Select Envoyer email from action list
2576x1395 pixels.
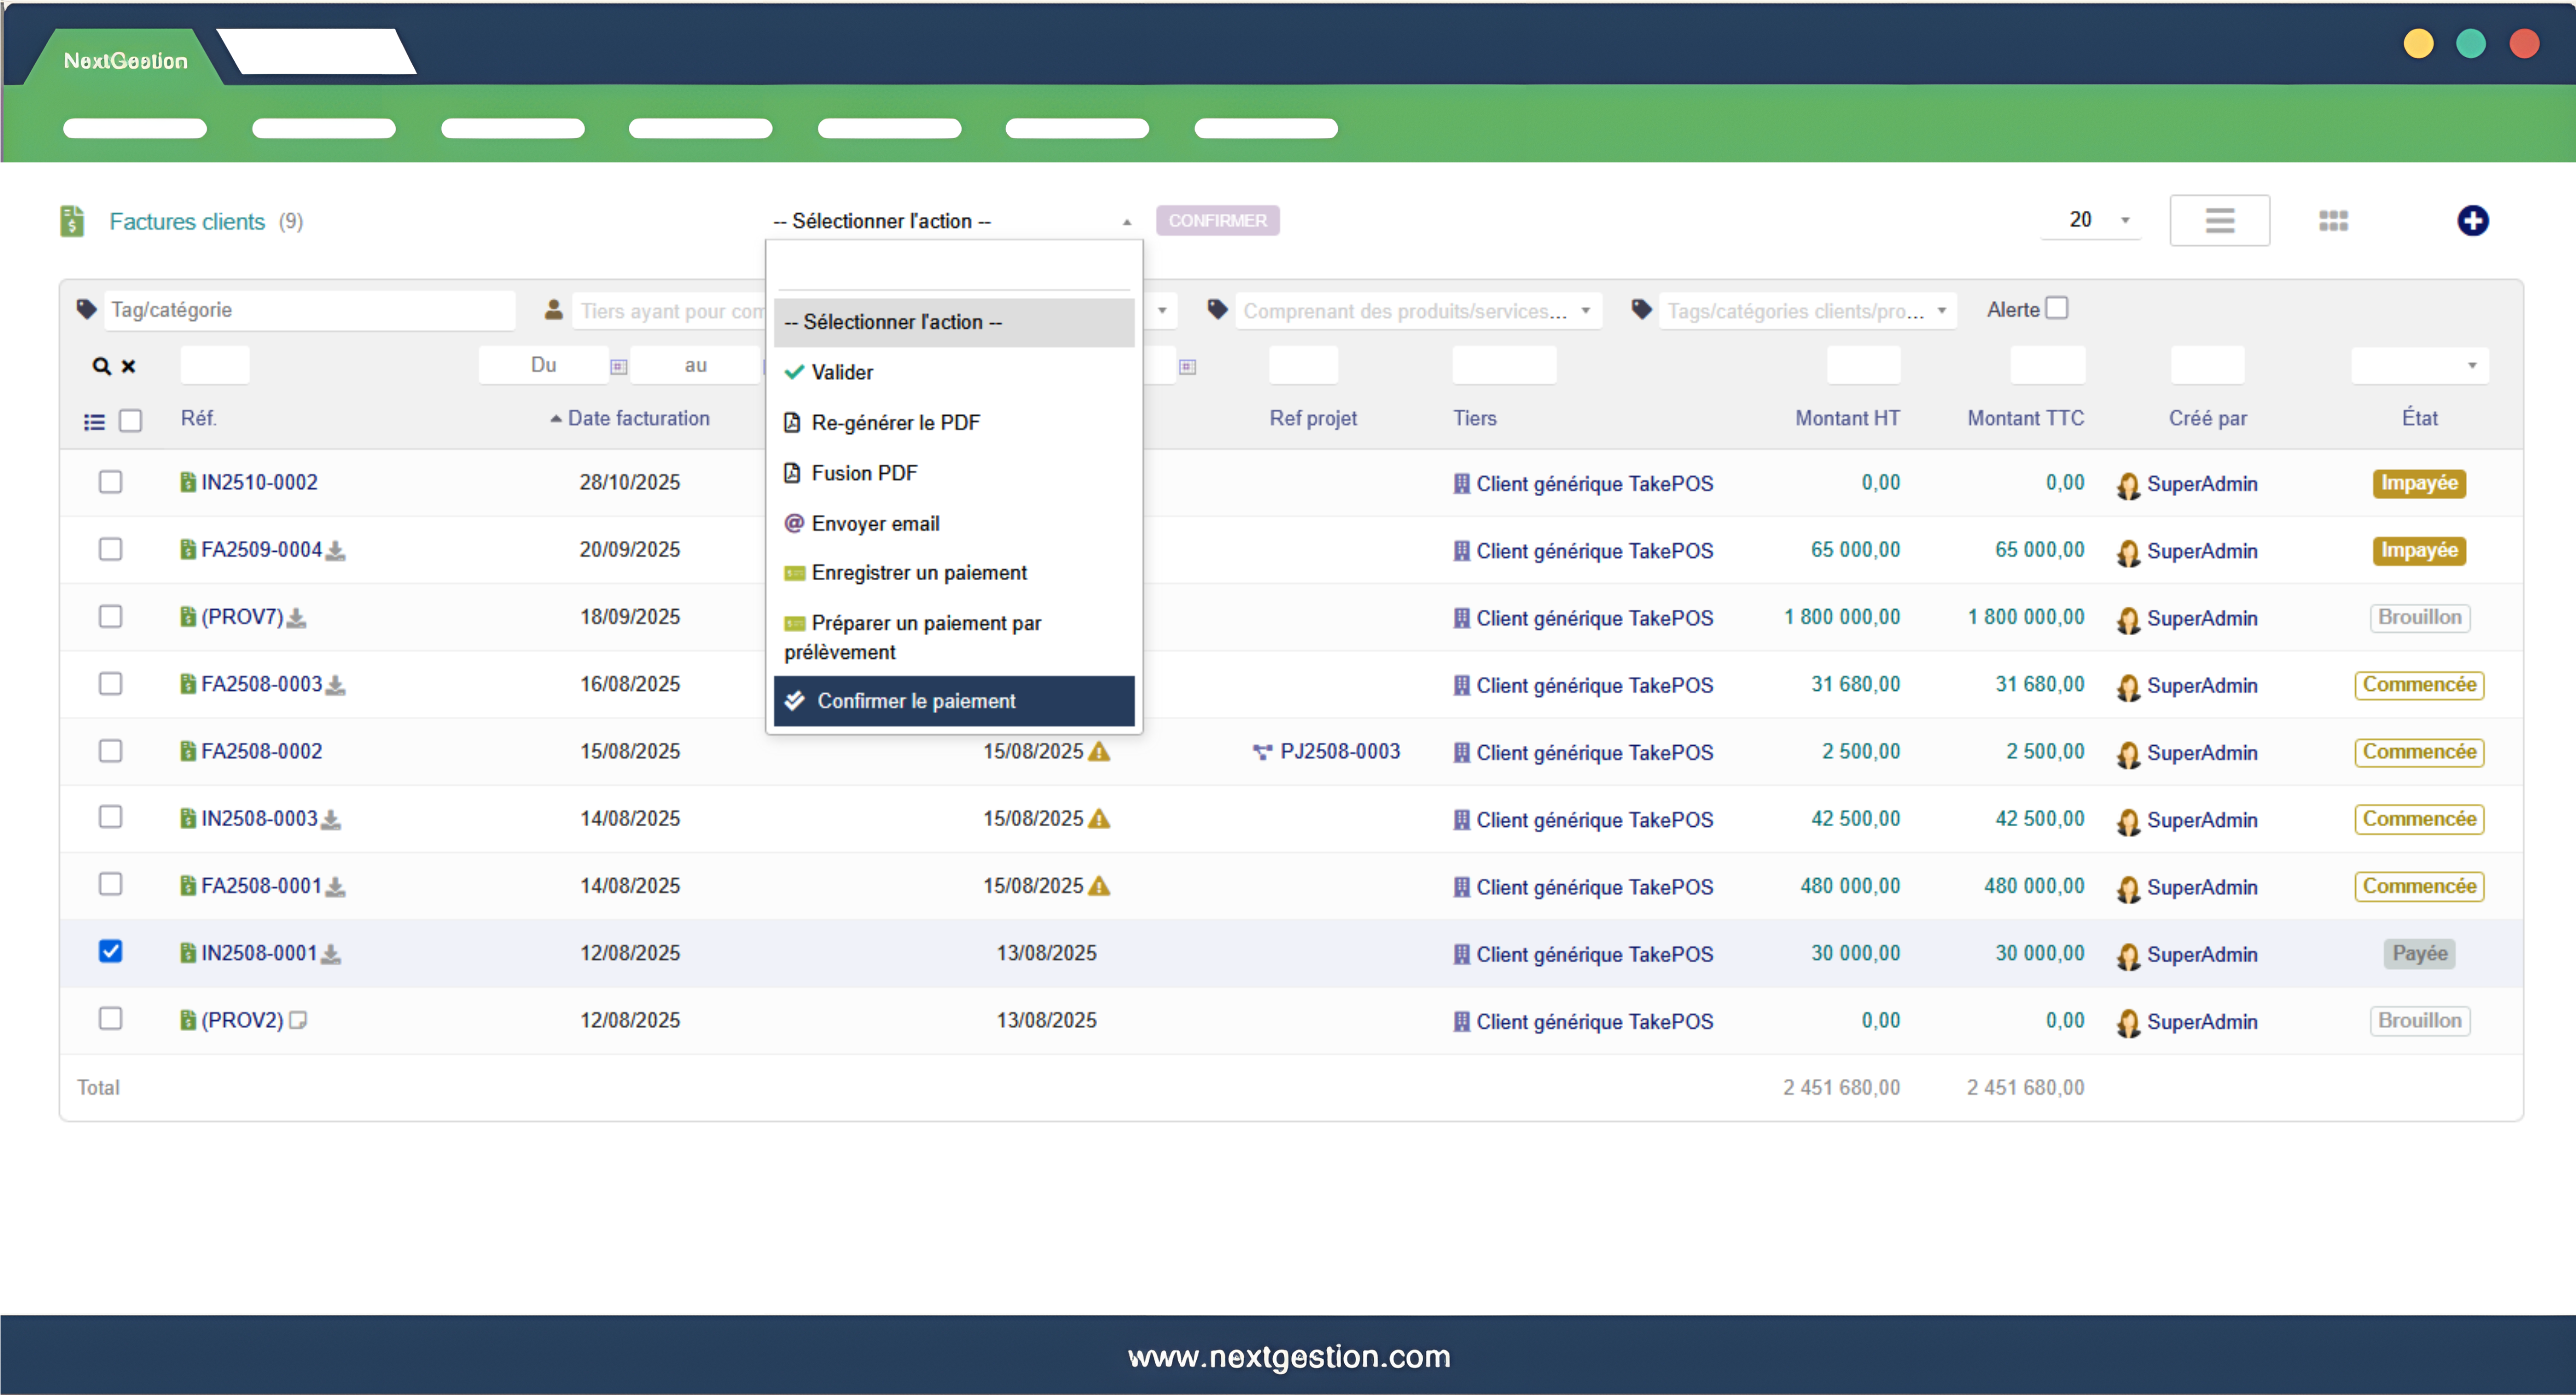point(875,524)
